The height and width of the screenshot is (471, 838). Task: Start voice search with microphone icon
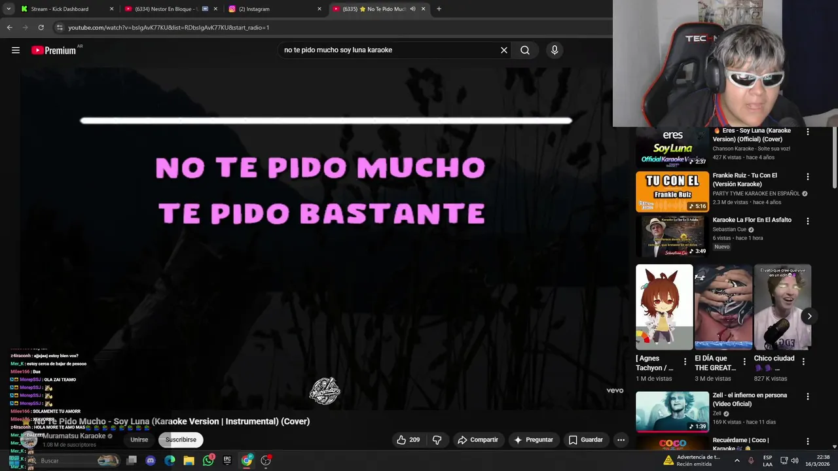(x=555, y=50)
